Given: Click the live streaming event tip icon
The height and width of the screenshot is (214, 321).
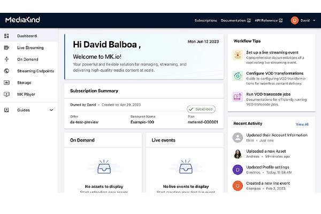Looking at the screenshot, I should click(x=238, y=55).
